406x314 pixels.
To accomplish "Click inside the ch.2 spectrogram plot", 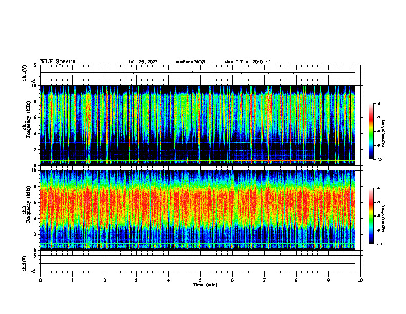I will [x=197, y=210].
